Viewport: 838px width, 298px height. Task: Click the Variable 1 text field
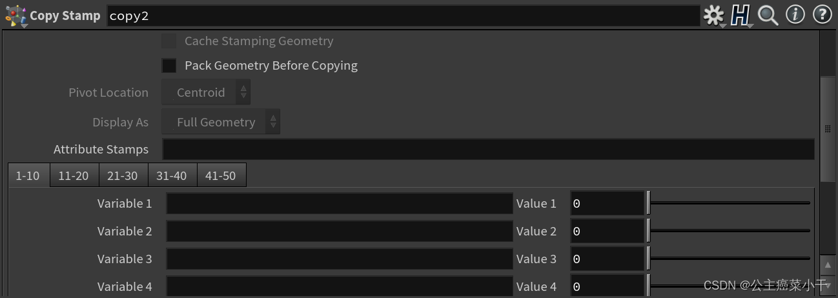pos(340,203)
